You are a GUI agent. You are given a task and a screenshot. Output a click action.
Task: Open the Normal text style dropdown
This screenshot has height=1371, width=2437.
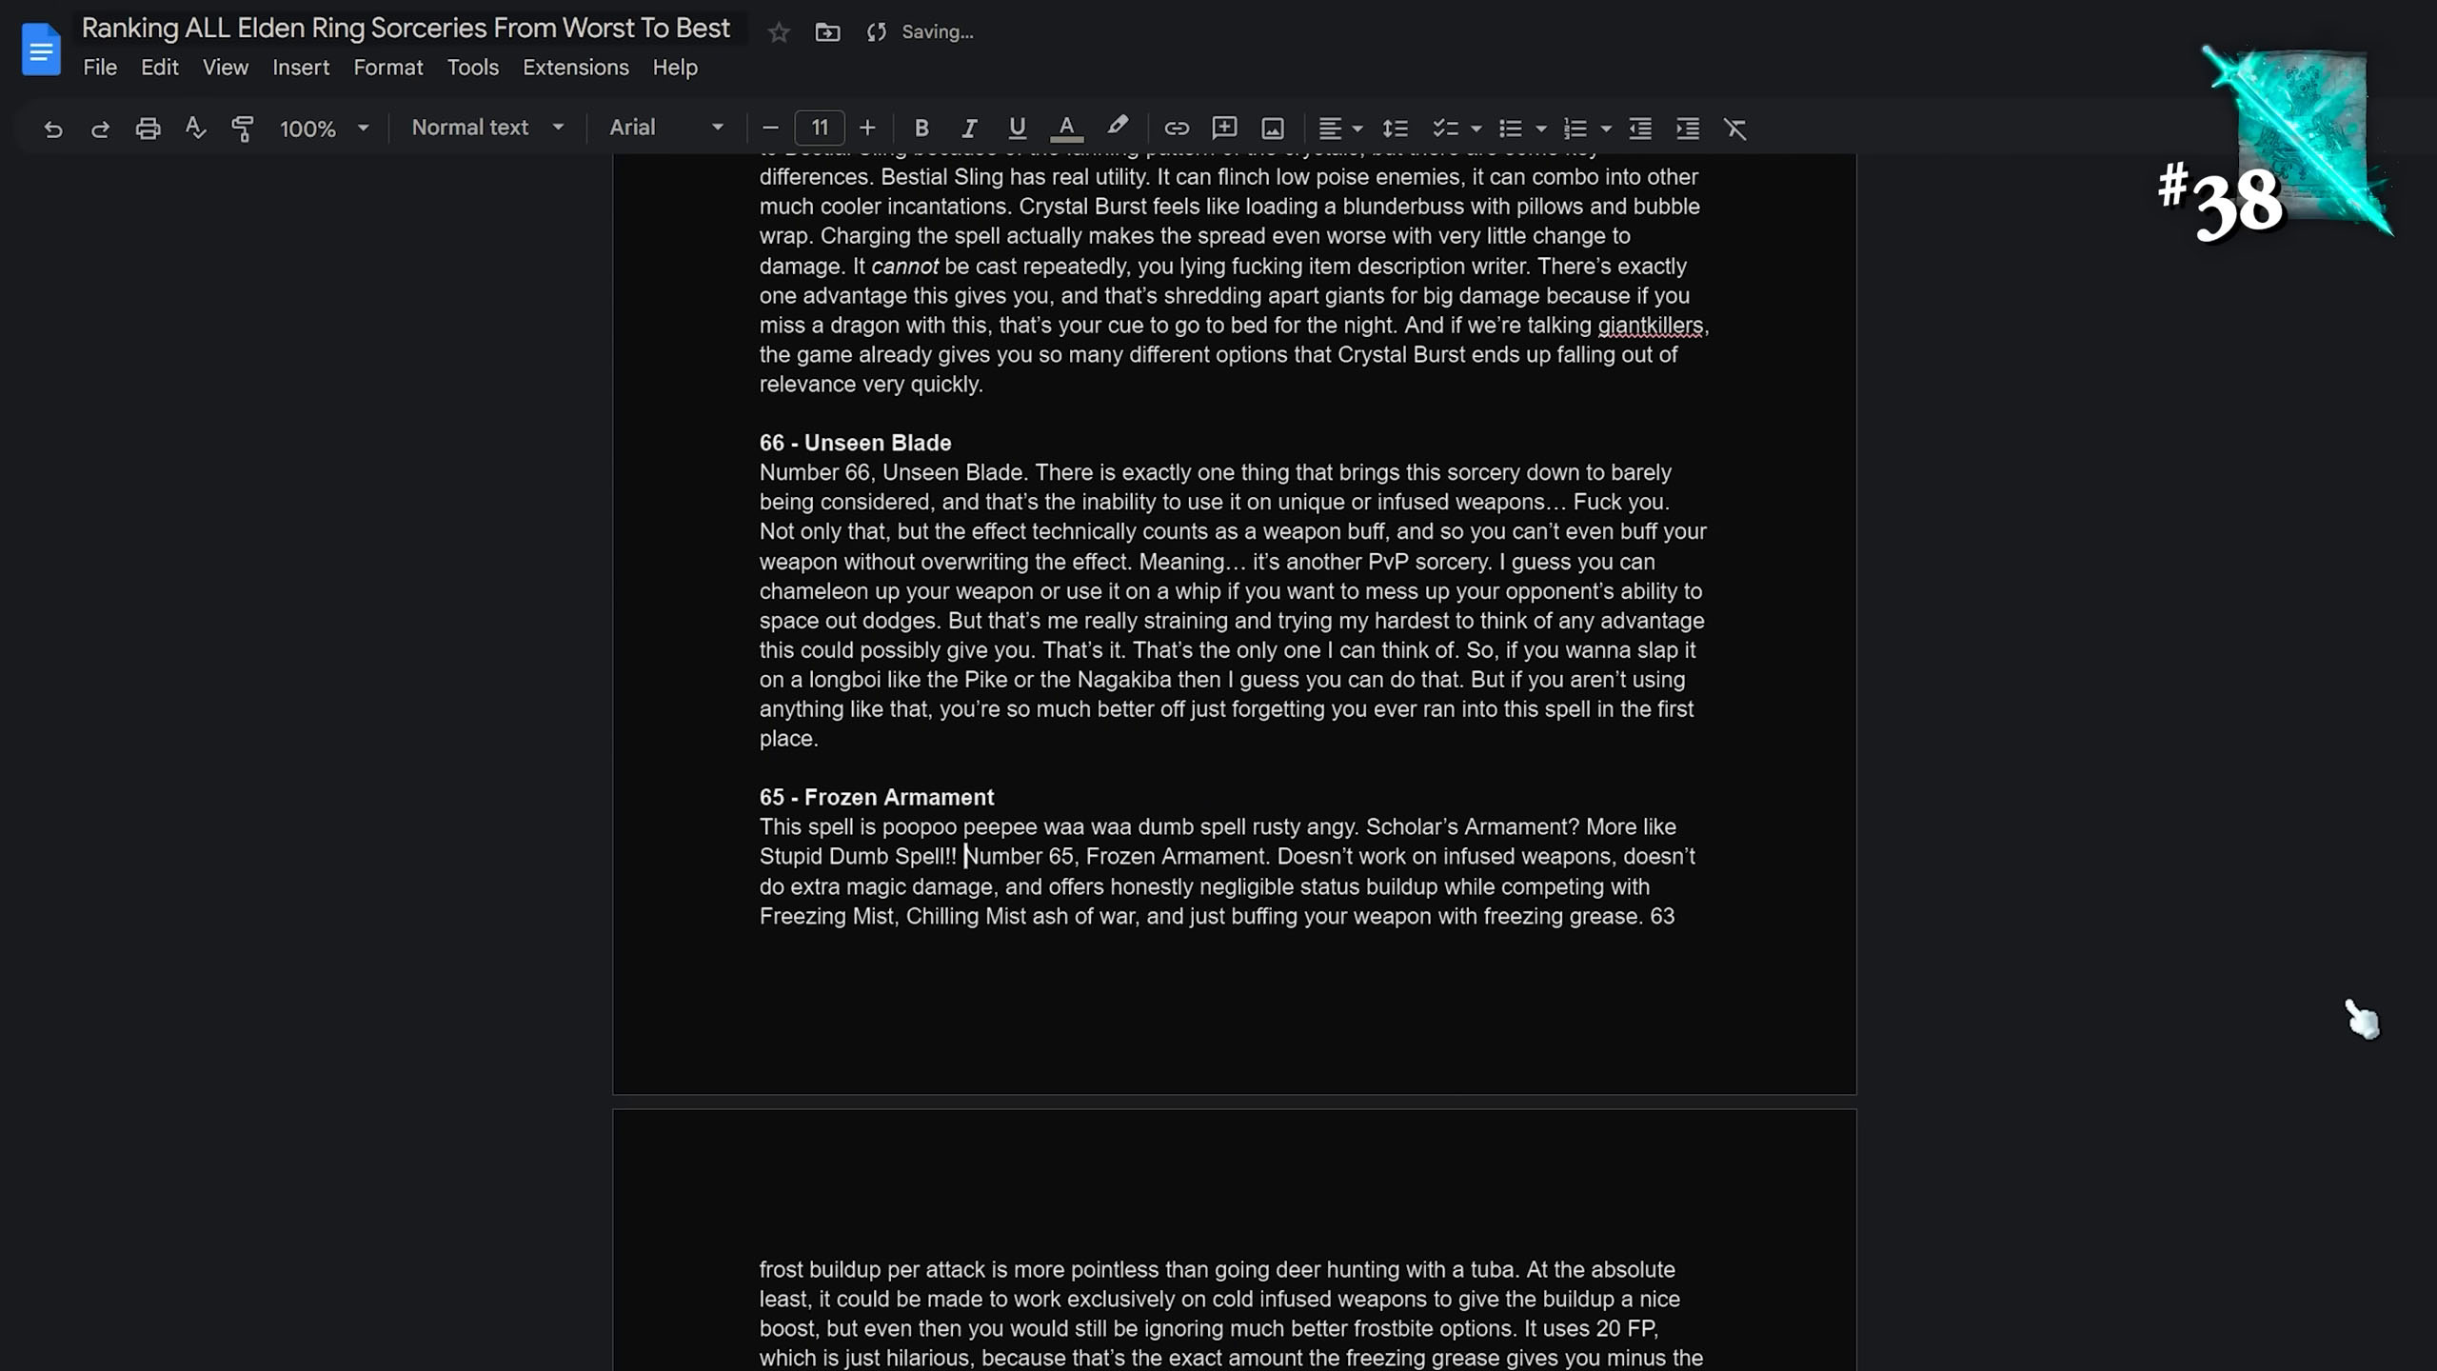(487, 128)
